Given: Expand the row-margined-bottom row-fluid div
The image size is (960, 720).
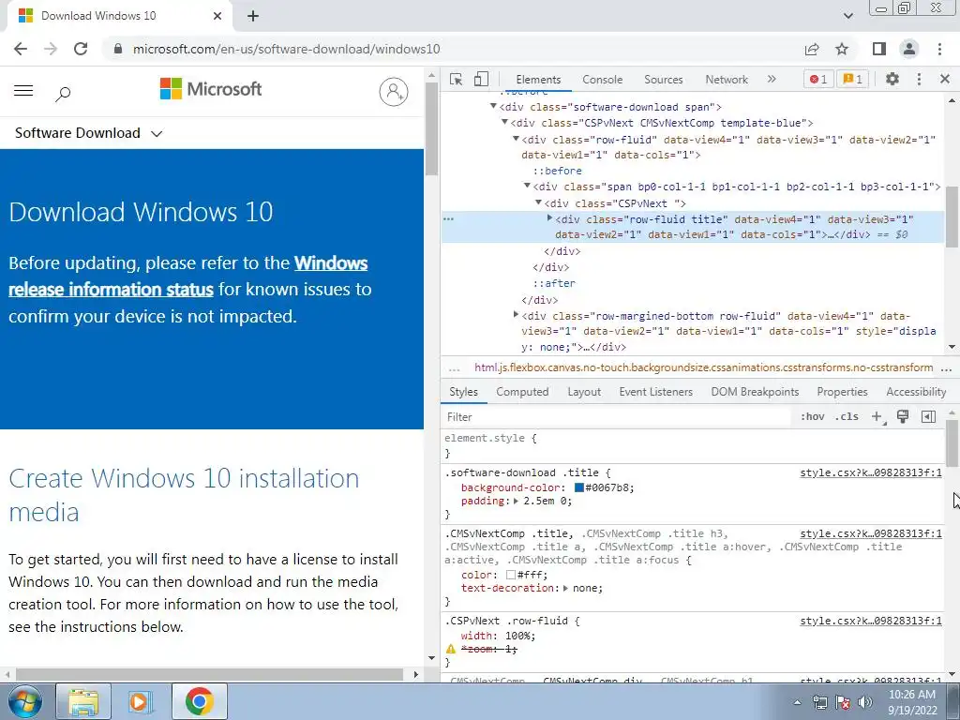Looking at the screenshot, I should 516,315.
